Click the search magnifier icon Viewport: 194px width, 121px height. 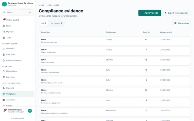(4, 12)
